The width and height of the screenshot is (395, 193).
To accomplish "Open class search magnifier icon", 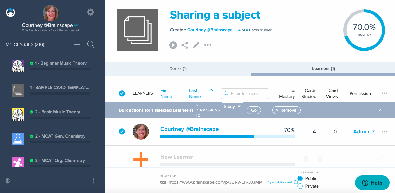I will (91, 44).
